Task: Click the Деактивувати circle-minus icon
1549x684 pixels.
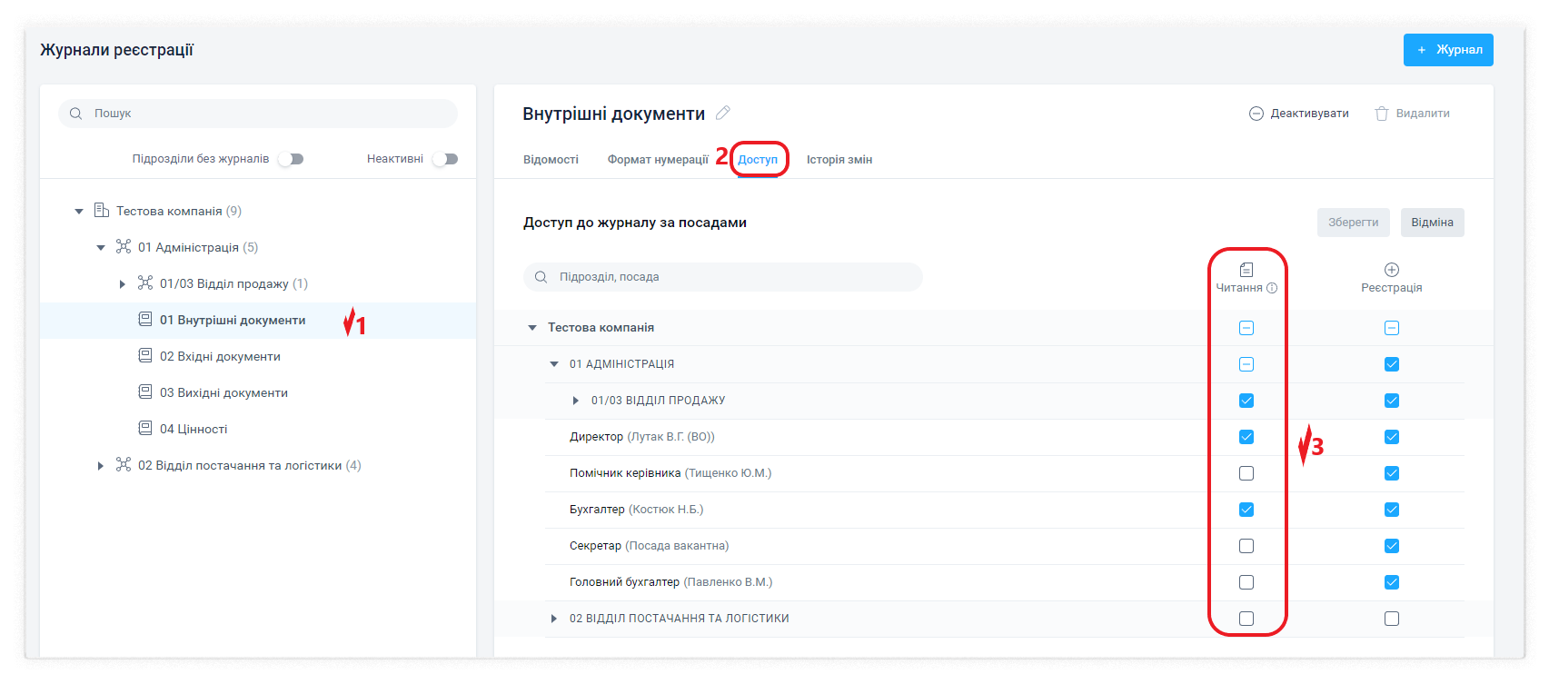Action: coord(1256,114)
